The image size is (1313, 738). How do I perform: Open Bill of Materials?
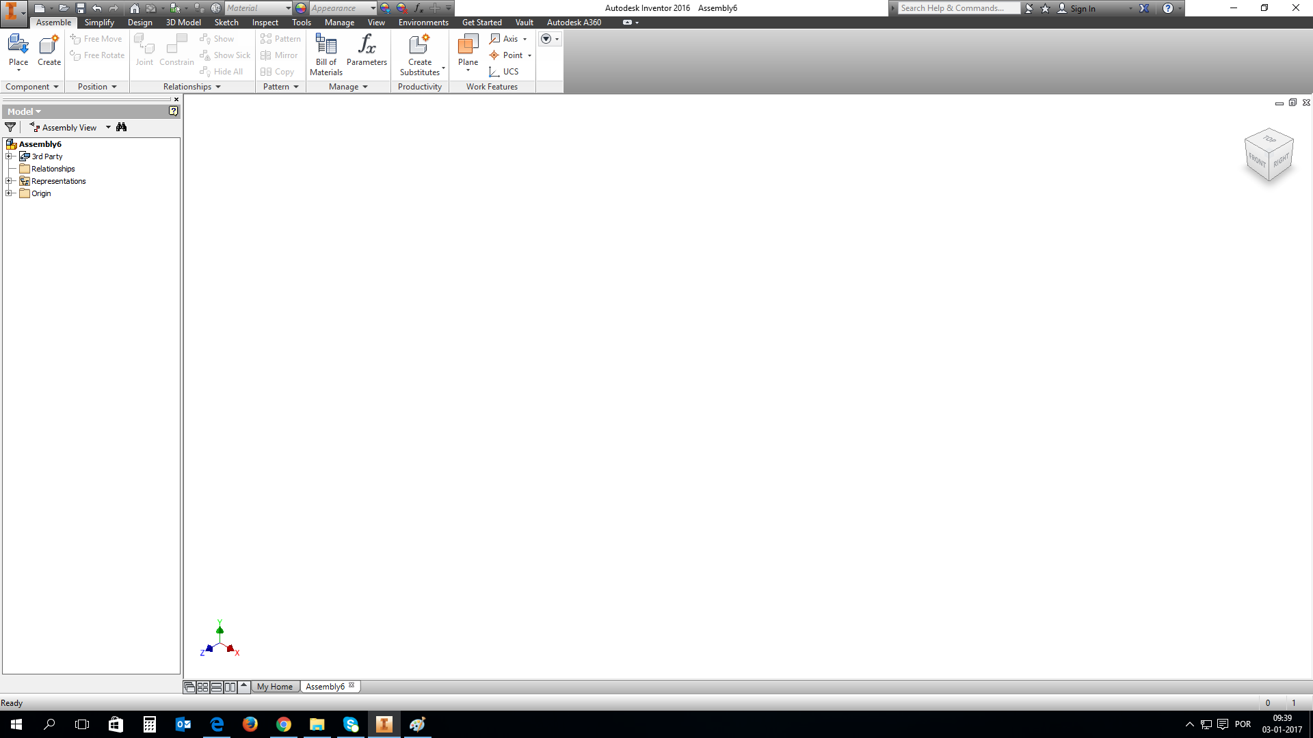pos(326,46)
